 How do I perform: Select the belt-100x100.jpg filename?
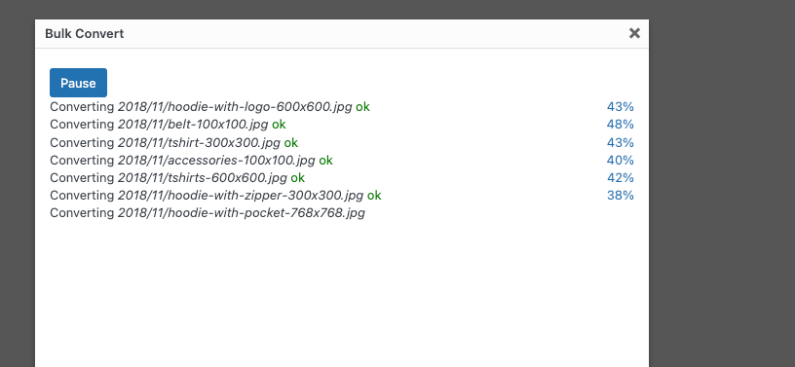(x=193, y=125)
